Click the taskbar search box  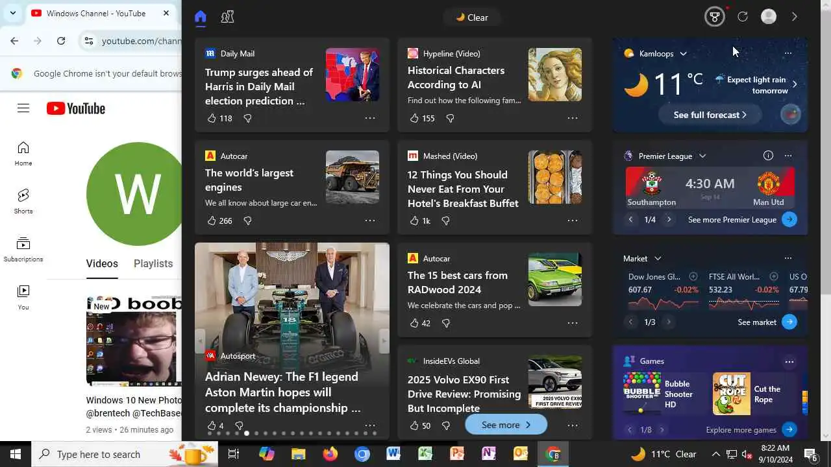click(125, 454)
